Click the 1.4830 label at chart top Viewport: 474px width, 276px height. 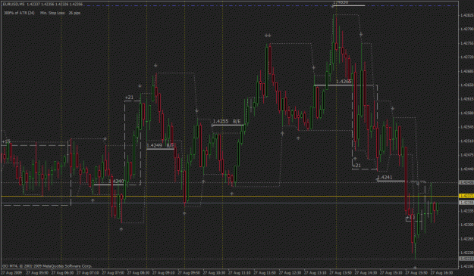pyautogui.click(x=341, y=2)
